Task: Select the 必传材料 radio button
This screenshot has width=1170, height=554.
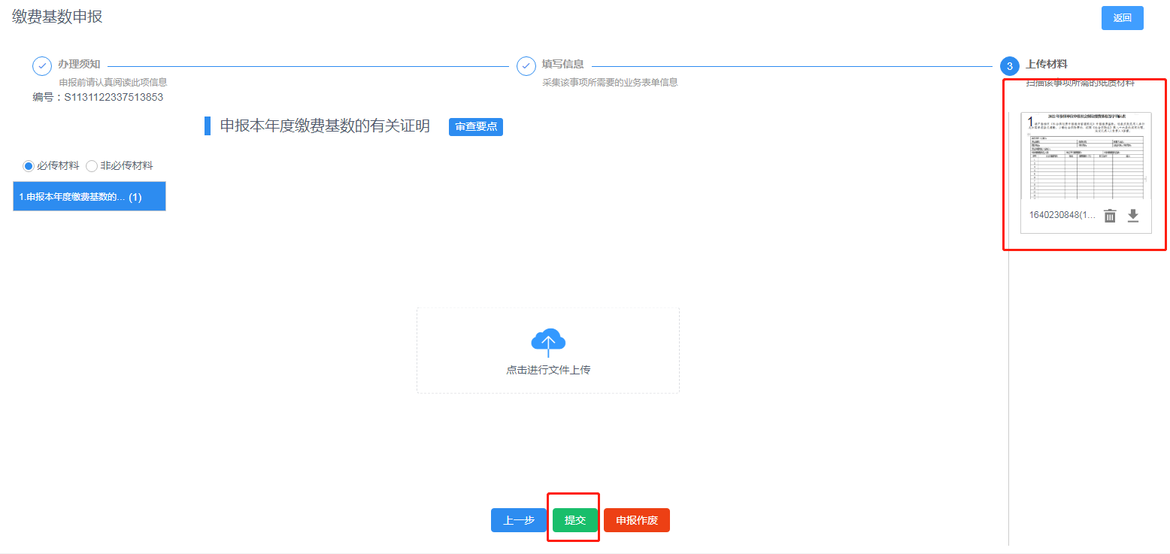Action: 29,165
